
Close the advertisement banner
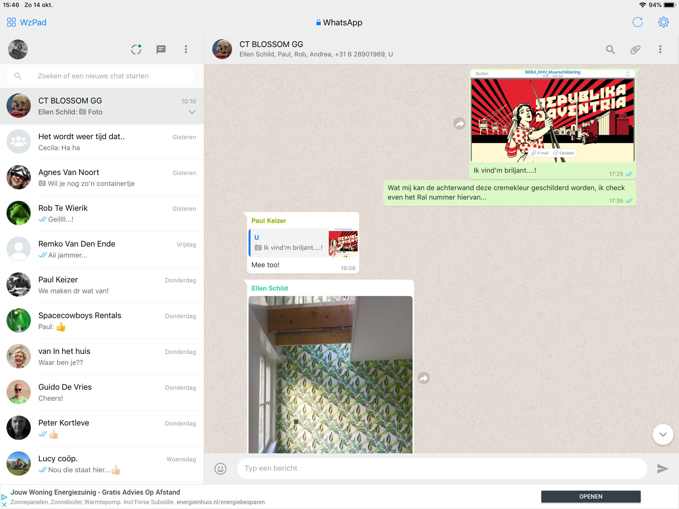pyautogui.click(x=4, y=505)
